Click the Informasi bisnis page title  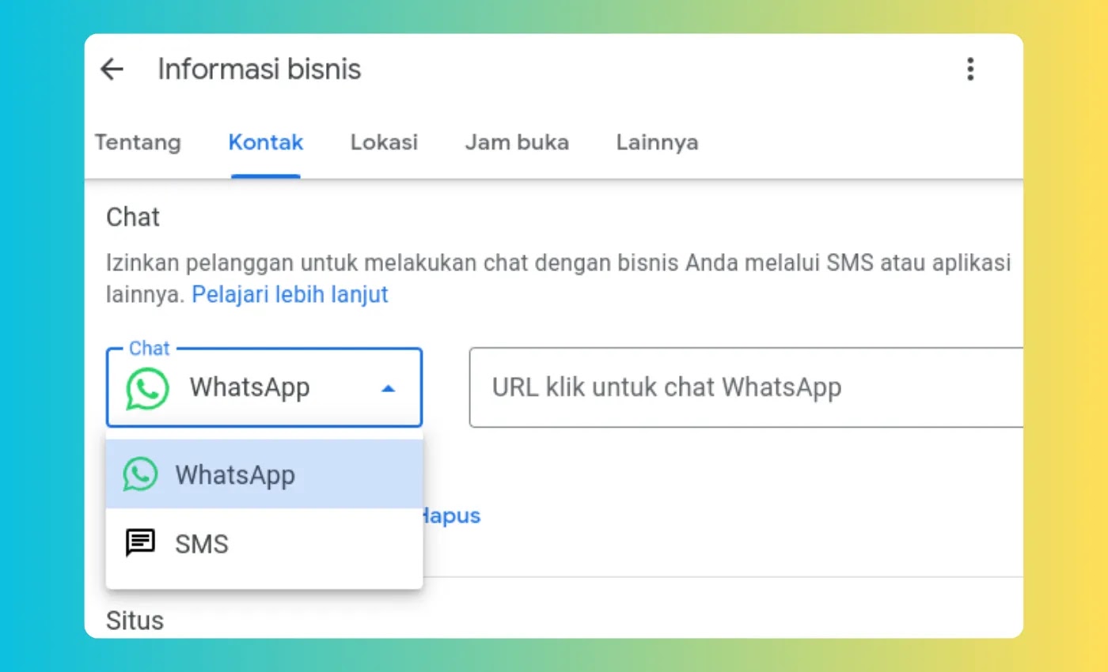tap(260, 70)
